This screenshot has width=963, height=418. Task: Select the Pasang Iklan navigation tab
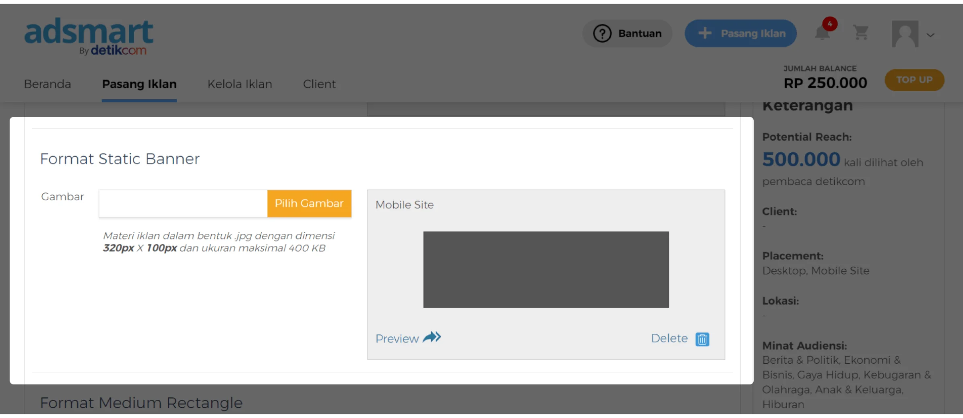click(x=139, y=84)
